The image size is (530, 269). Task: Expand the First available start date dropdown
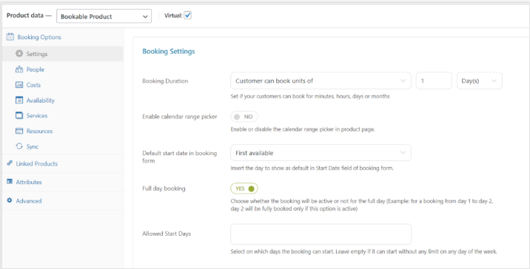click(x=321, y=153)
